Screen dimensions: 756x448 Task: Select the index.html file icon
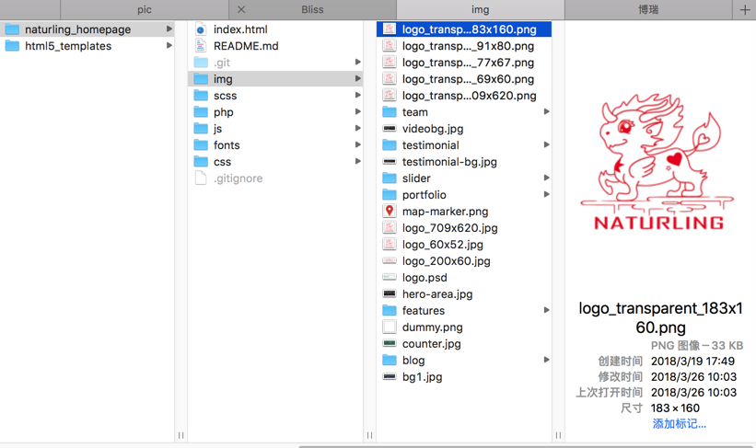point(201,29)
